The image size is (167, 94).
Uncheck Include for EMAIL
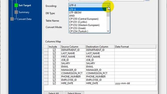point(54,67)
